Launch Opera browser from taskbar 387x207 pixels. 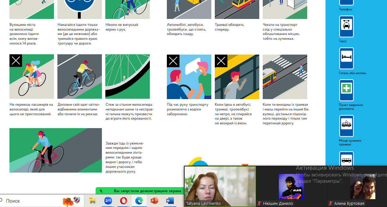point(124,201)
